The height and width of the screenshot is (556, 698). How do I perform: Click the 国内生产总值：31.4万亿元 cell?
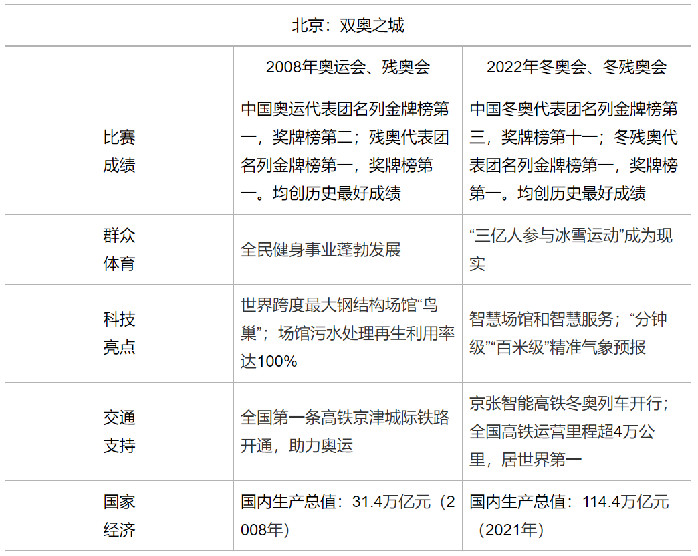(x=348, y=516)
